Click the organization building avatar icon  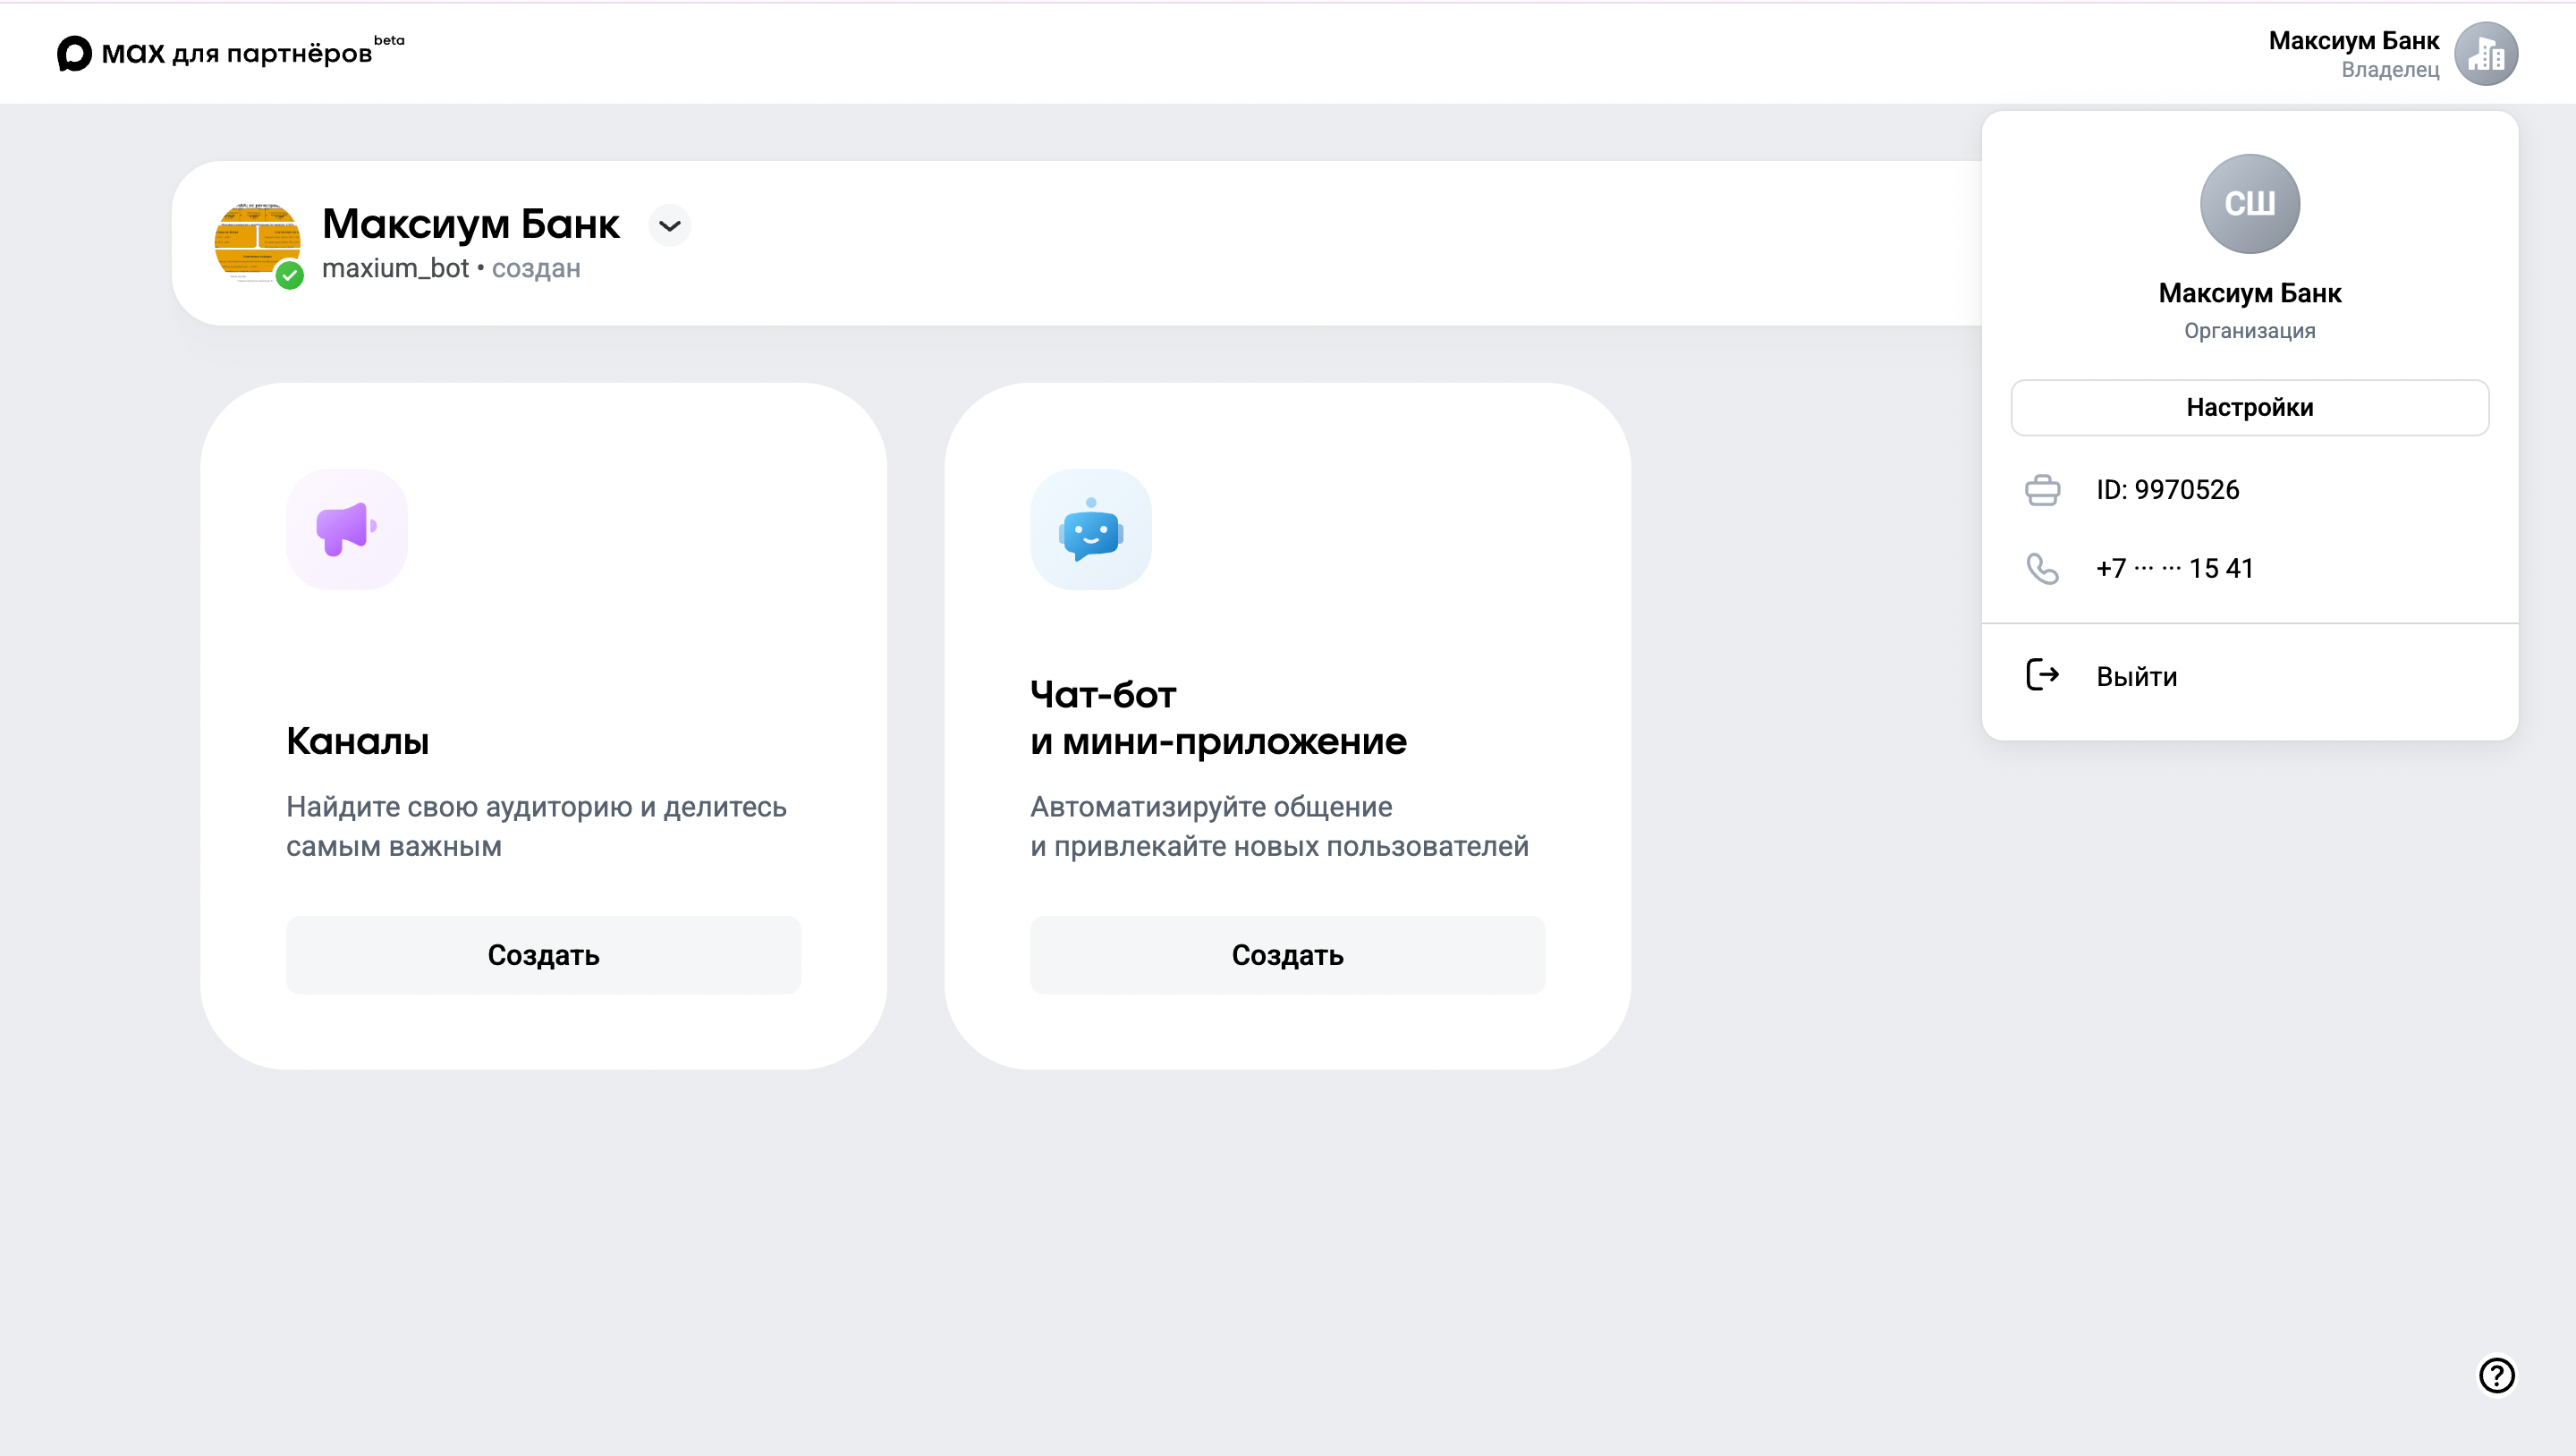[x=2485, y=54]
